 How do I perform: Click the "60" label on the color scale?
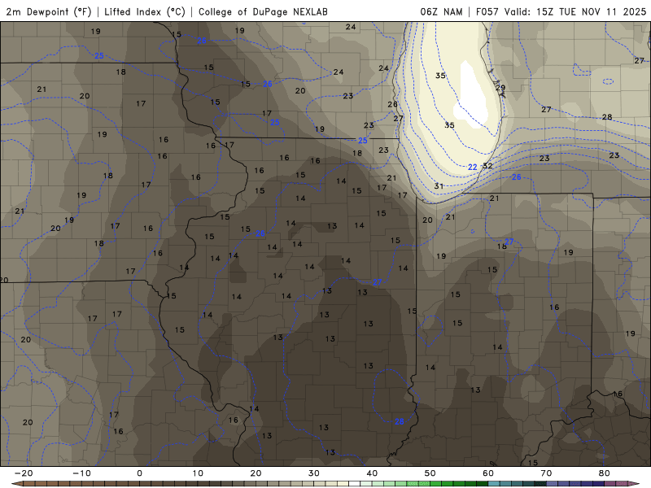[x=488, y=473]
